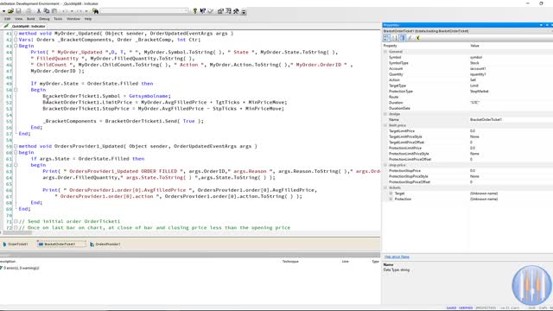Expand the Target ticket property
The height and width of the screenshot is (311, 553).
click(391, 194)
